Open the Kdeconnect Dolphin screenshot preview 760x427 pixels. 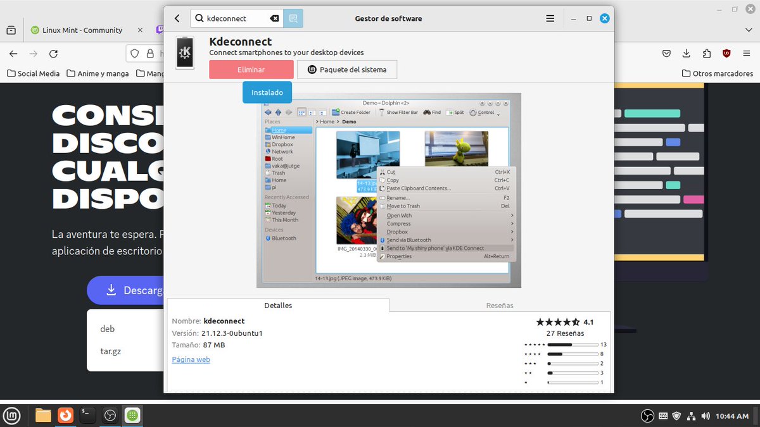pyautogui.click(x=389, y=190)
